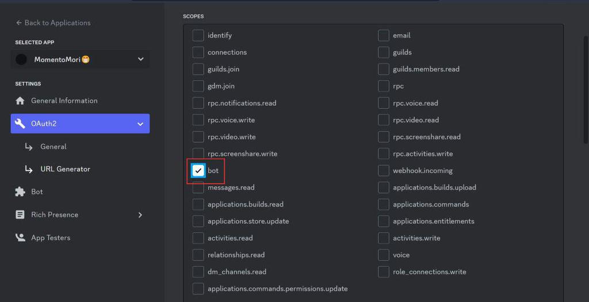Tick the identify scope checkbox
Viewport: 589px width, 302px height.
click(198, 36)
